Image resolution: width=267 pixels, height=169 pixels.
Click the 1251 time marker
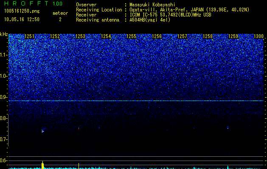(x=29, y=36)
